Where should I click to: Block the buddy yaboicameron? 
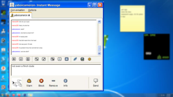[x=41, y=83]
